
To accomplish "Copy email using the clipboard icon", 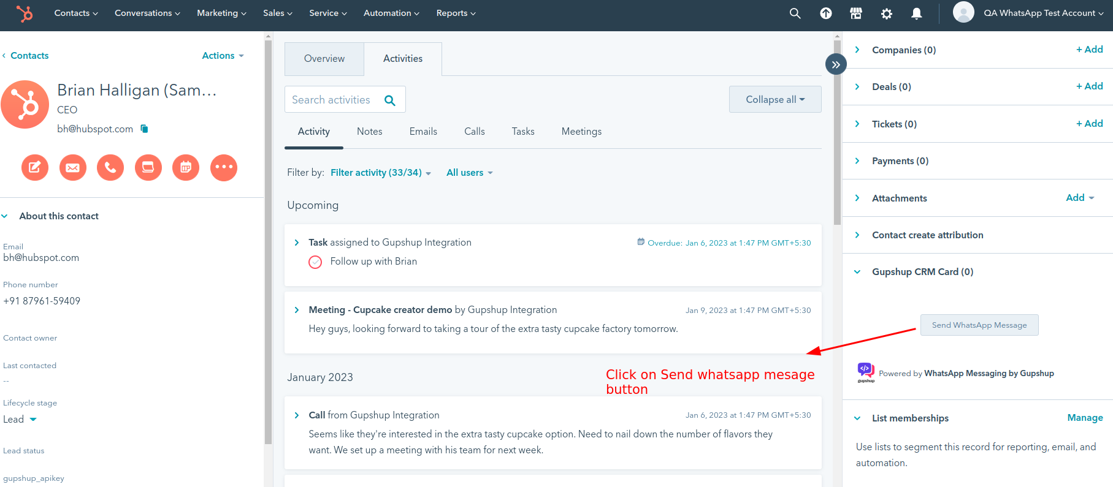I will click(x=144, y=129).
